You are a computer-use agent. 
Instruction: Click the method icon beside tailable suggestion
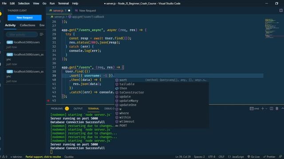pyautogui.click(x=117, y=84)
